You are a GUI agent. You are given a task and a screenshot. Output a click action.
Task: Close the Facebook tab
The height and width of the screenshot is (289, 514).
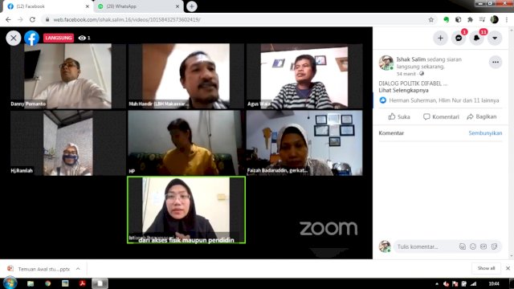(88, 6)
